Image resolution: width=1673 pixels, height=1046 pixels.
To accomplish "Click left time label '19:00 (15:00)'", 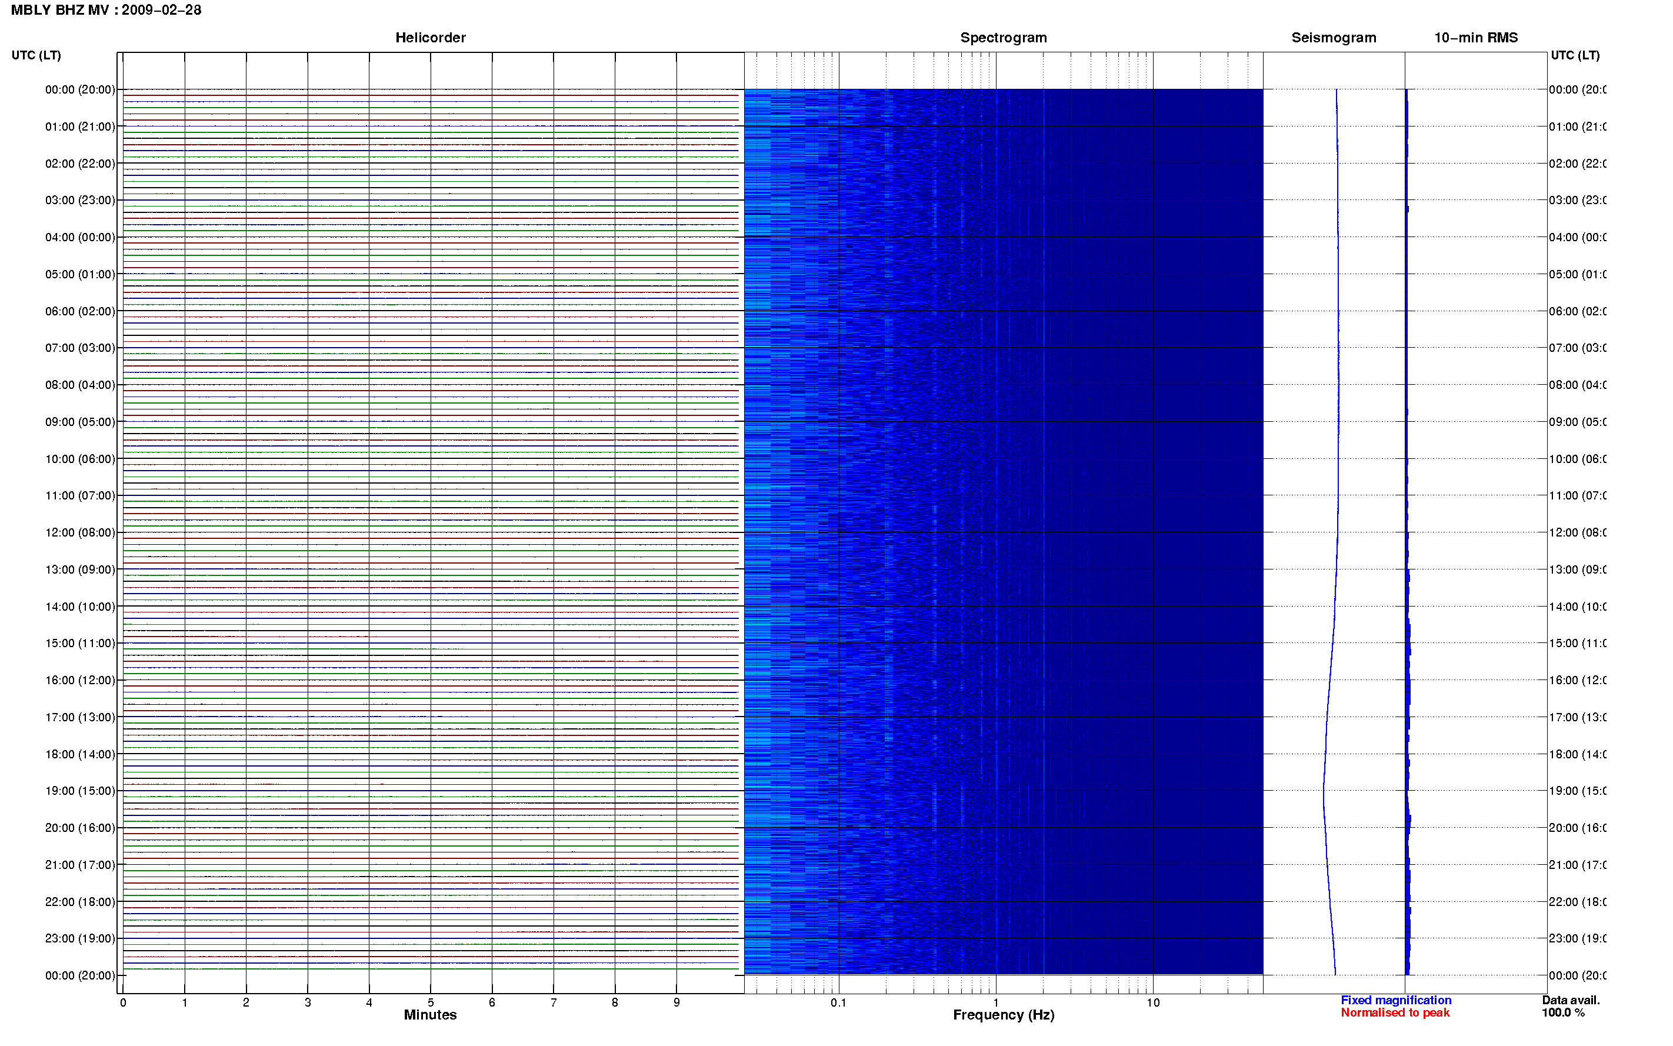I will [x=80, y=791].
